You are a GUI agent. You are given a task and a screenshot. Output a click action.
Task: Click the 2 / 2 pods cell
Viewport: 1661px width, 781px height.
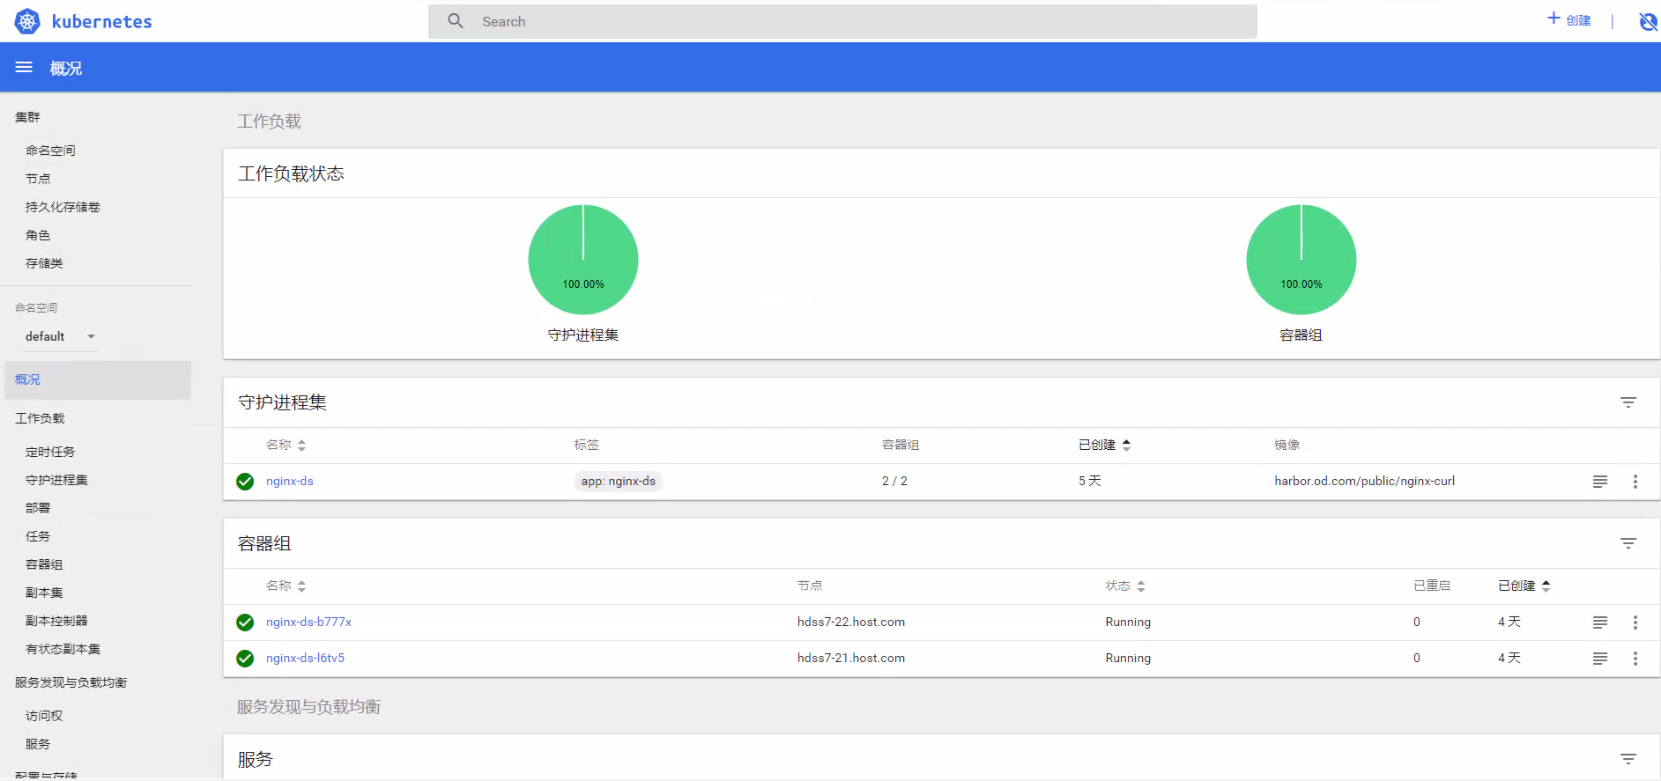[894, 481]
